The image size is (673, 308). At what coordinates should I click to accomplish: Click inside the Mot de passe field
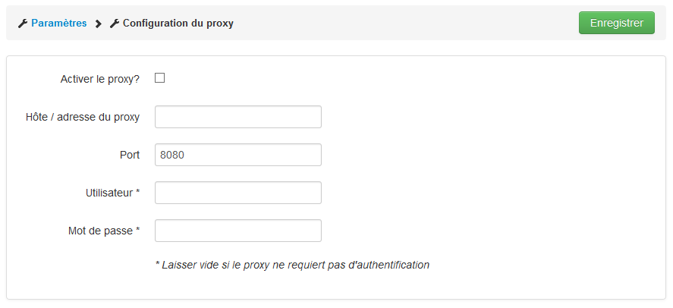click(238, 231)
